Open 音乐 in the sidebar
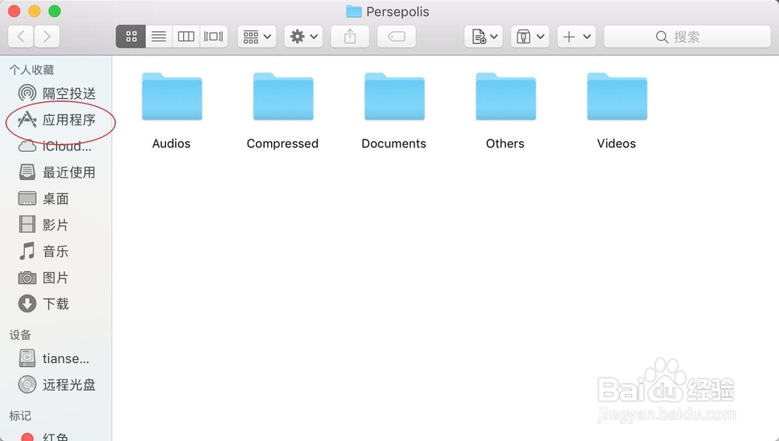779x441 pixels. coord(44,251)
